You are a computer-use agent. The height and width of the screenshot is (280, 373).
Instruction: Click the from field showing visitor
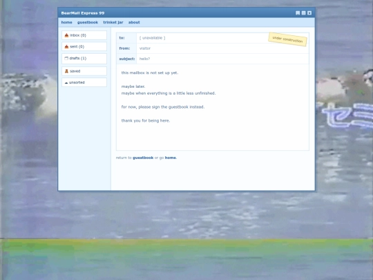tap(222, 48)
